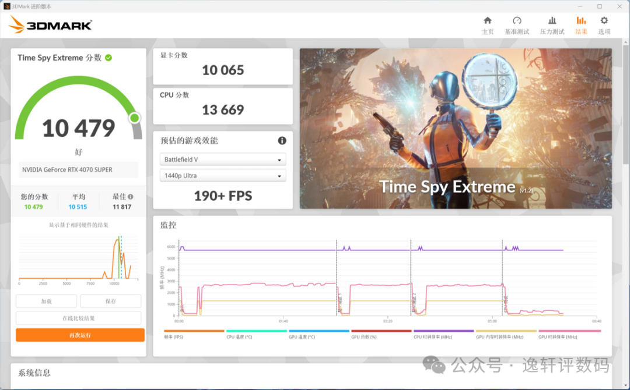Minimize the 3DMark window
Image resolution: width=630 pixels, height=390 pixels.
[x=580, y=6]
